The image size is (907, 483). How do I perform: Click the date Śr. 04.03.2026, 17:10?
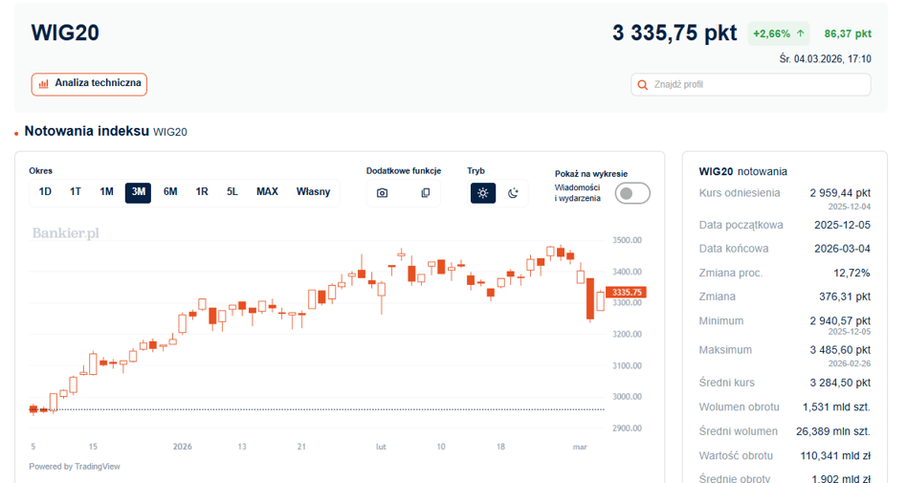tap(825, 59)
